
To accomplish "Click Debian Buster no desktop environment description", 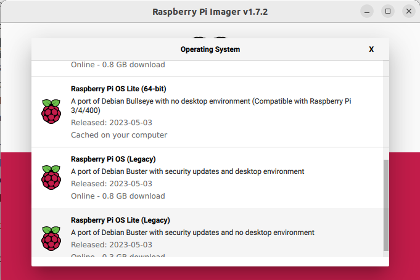I will [x=192, y=233].
